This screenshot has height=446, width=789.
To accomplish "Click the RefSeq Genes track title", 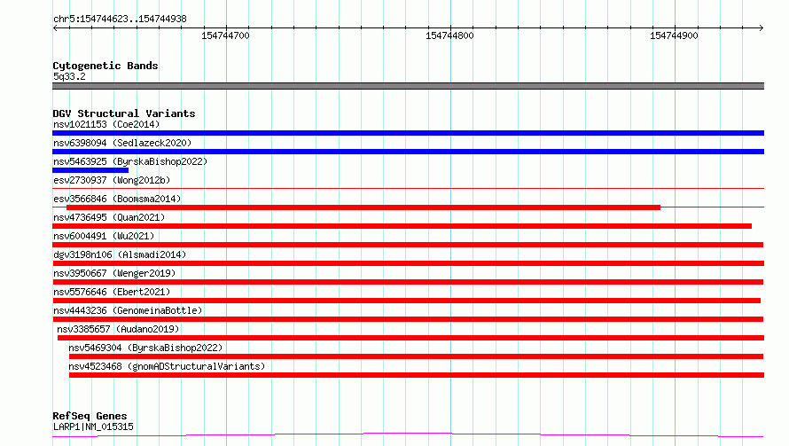I will (90, 417).
